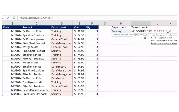Viewport: 179px width, 112px height.
Task: Select column E header
Action: click(79, 23)
